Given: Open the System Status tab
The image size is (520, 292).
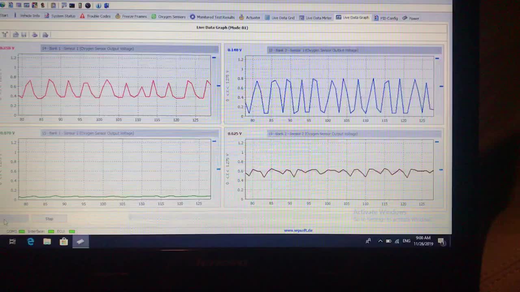Looking at the screenshot, I should point(60,16).
